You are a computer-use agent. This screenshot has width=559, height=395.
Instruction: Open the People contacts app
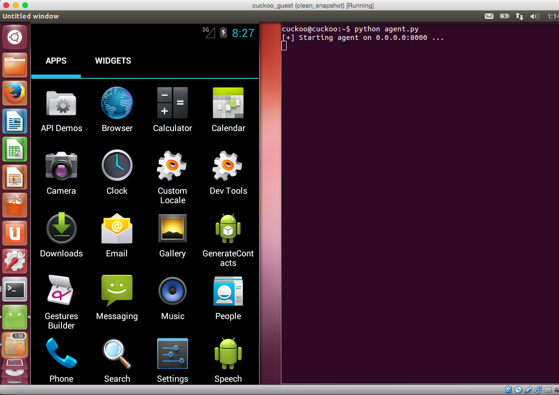pos(228,298)
